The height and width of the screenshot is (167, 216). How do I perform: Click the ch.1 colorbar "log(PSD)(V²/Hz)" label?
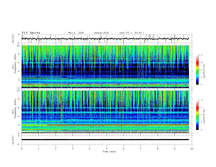click(x=204, y=71)
